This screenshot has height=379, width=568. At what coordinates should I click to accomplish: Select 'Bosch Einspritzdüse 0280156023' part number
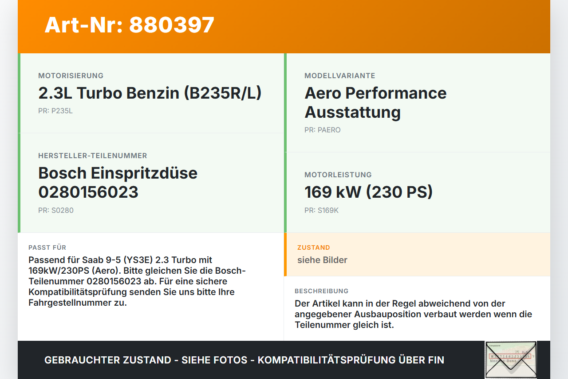(x=118, y=182)
